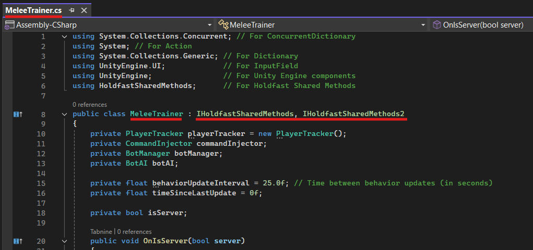533x250 pixels.
Task: Click the Assembly-CSharp project icon
Action: tap(9, 24)
